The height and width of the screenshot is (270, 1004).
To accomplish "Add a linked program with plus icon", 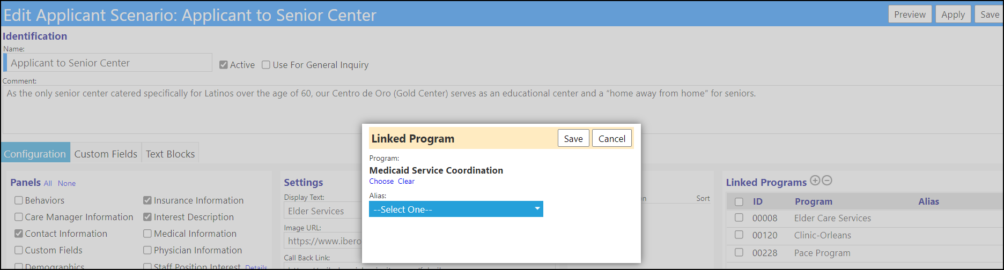I will [815, 181].
